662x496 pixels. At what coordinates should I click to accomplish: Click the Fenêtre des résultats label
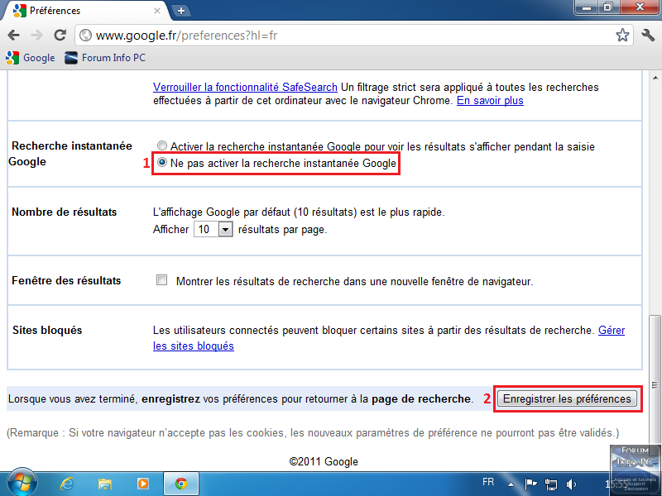[66, 280]
